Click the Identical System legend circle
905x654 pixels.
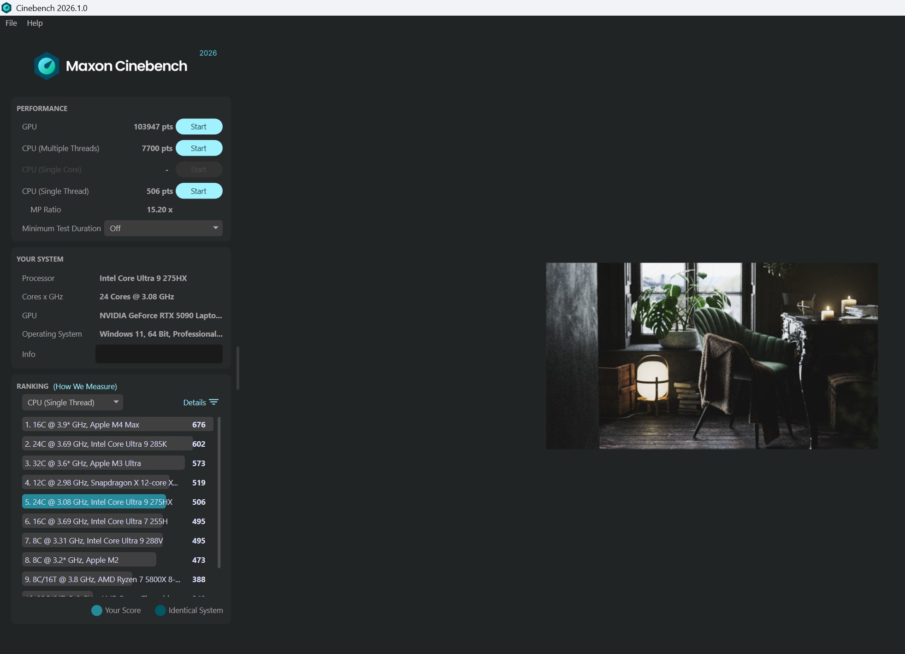click(160, 610)
